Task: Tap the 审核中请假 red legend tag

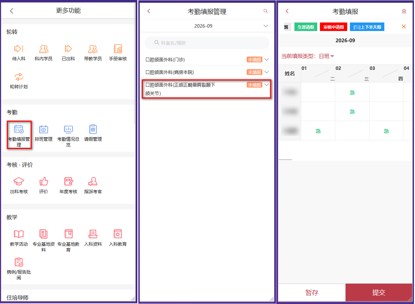Action: pos(334,27)
